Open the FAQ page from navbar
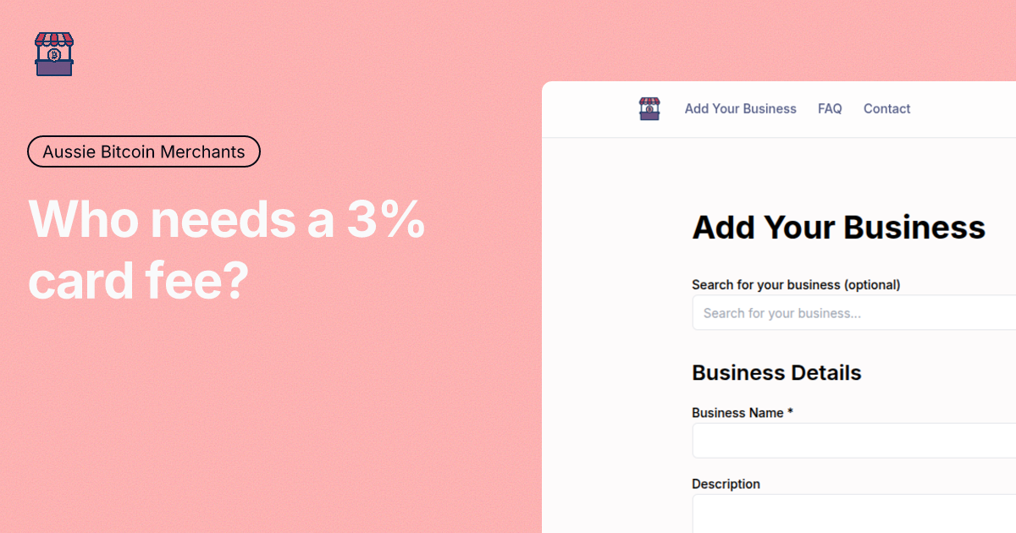Viewport: 1016px width, 533px height. click(x=830, y=109)
